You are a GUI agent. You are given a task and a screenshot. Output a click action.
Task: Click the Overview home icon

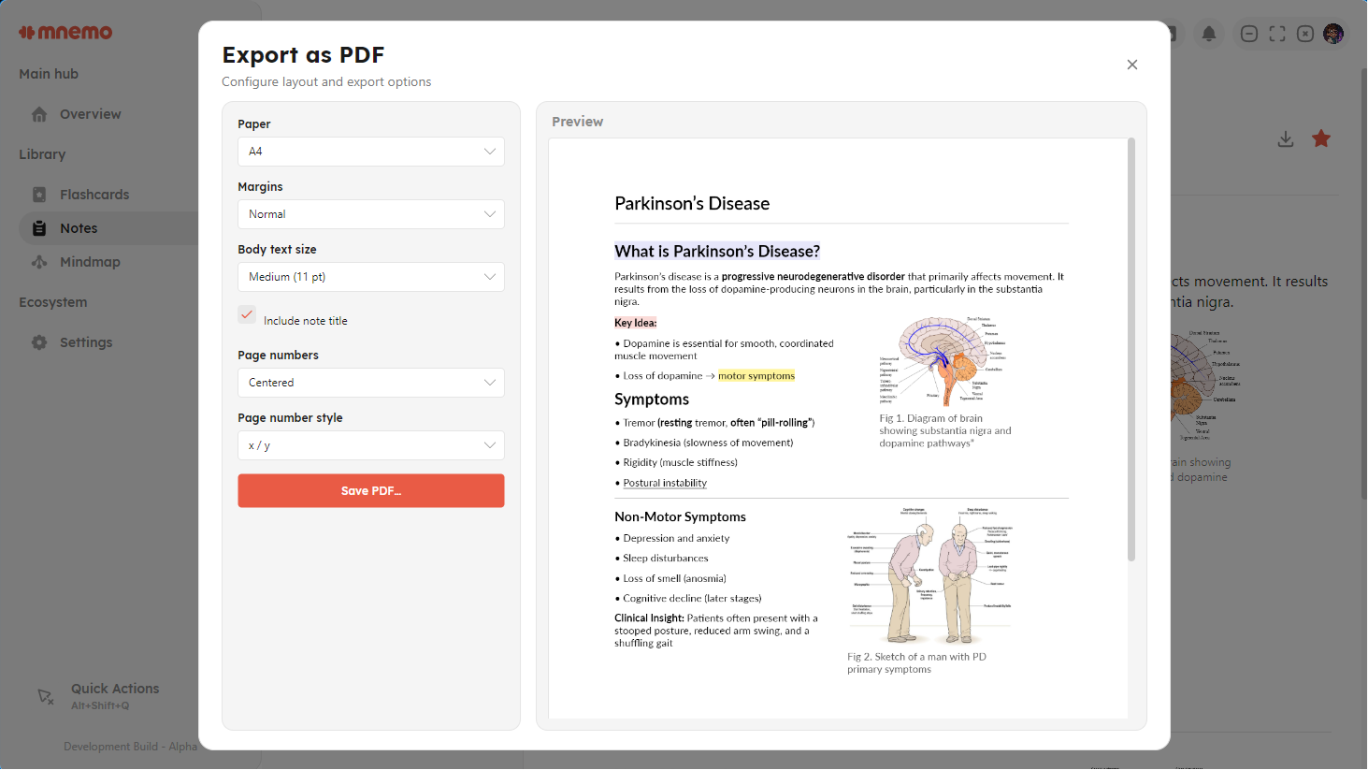(39, 114)
